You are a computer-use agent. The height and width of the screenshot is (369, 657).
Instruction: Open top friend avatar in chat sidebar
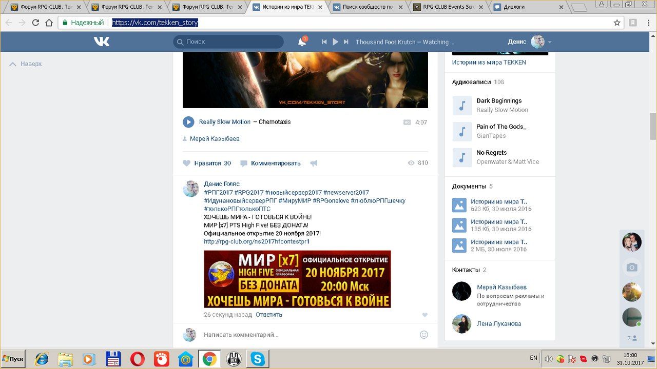[632, 242]
